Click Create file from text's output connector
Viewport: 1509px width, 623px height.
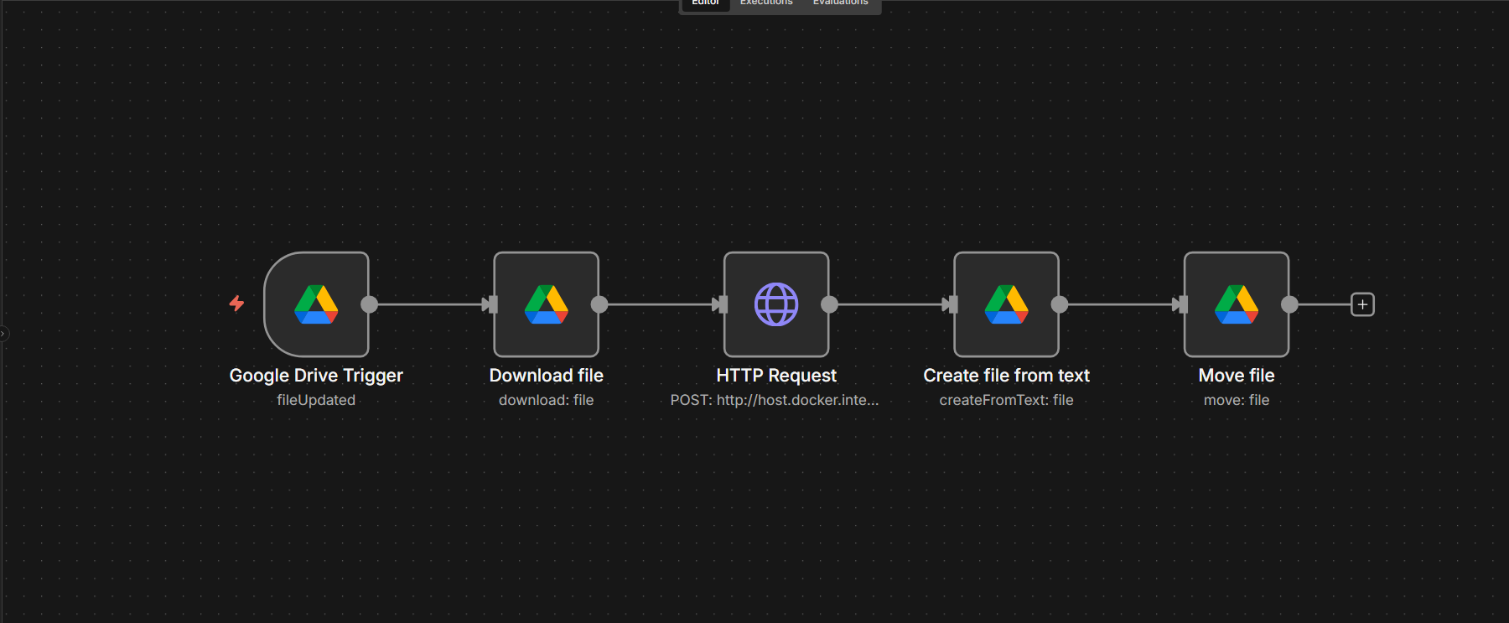click(x=1060, y=304)
